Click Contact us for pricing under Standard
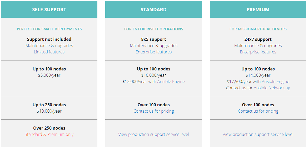 click(153, 111)
